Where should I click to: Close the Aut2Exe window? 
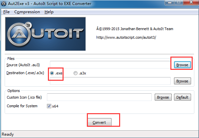(x=191, y=3)
